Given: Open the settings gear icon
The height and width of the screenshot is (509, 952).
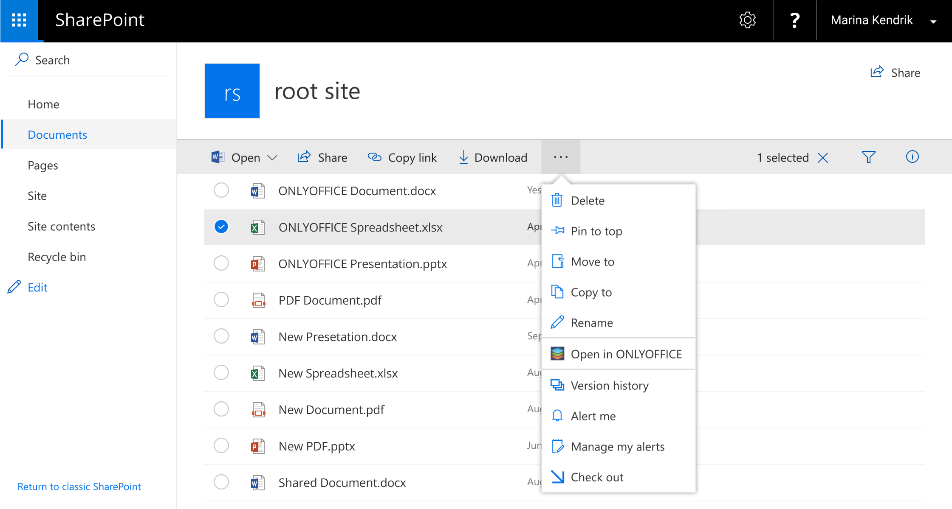Looking at the screenshot, I should pos(748,20).
